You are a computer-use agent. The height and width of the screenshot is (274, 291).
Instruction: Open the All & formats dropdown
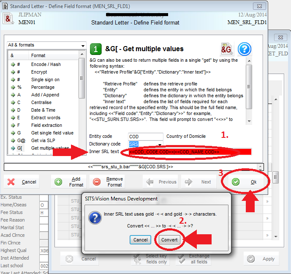(46, 45)
